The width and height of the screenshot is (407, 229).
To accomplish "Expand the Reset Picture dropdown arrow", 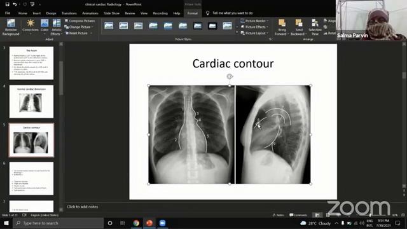I will click(91, 33).
